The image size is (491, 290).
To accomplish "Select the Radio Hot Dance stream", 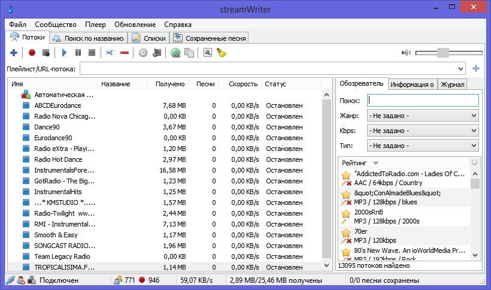I will [165, 159].
